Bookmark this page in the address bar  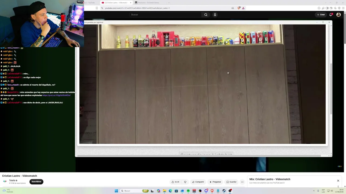(x=97, y=8)
